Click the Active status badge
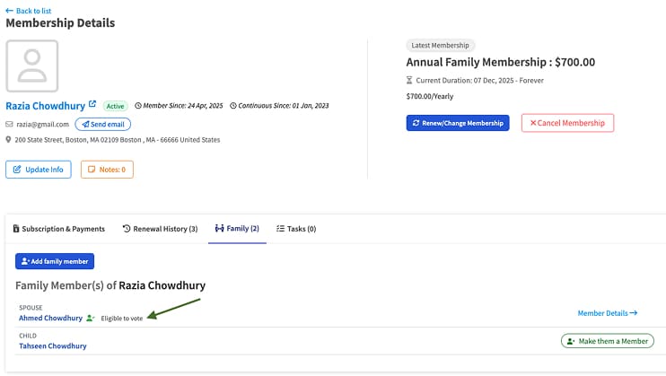Viewport: 666px width, 376px height. 115,106
